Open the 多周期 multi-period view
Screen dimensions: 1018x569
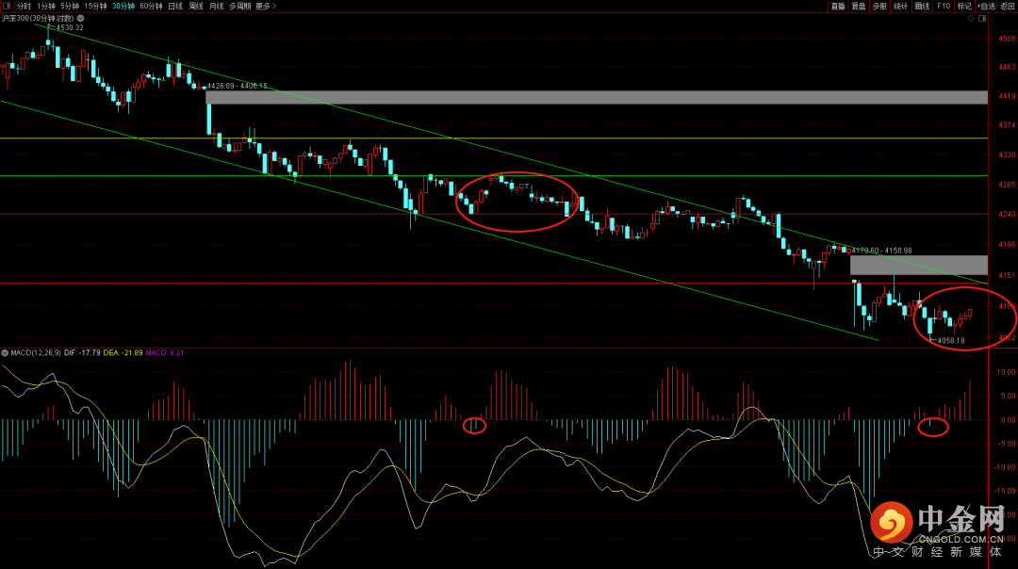coord(239,6)
